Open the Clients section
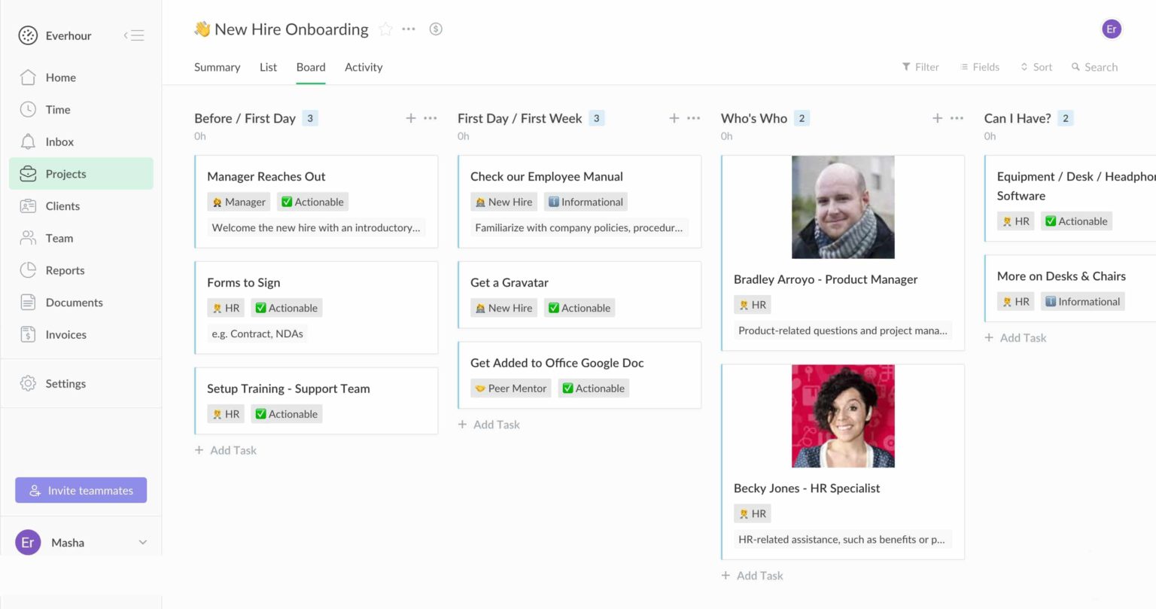 tap(62, 206)
